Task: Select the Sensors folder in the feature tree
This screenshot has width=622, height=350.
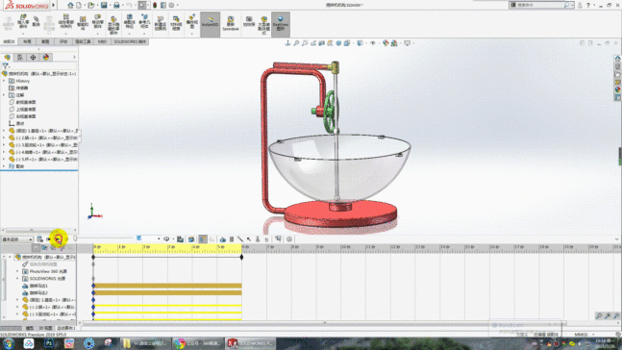Action: (18, 88)
